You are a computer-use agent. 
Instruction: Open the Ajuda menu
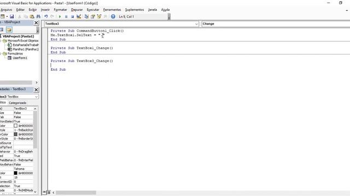[165, 10]
